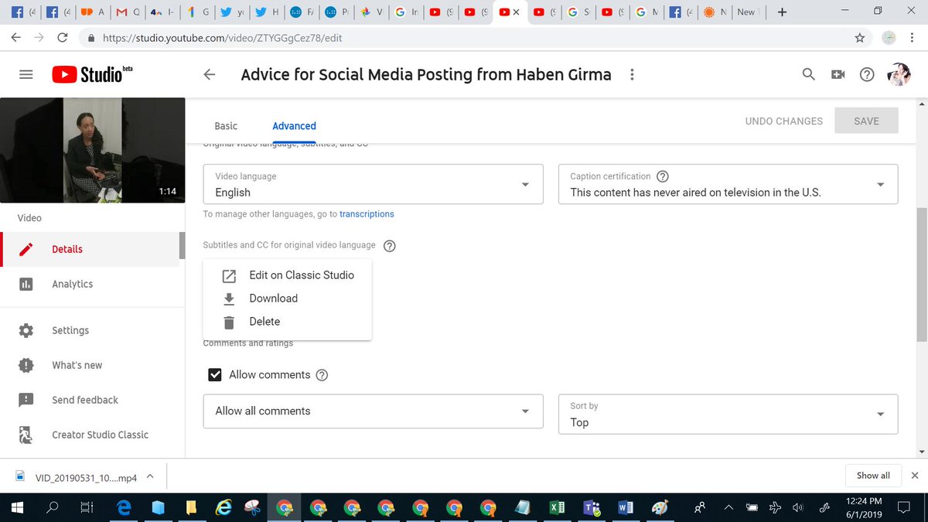Viewport: 928px width, 522px height.
Task: Uncheck the Allow comments checkbox
Action: click(x=214, y=374)
